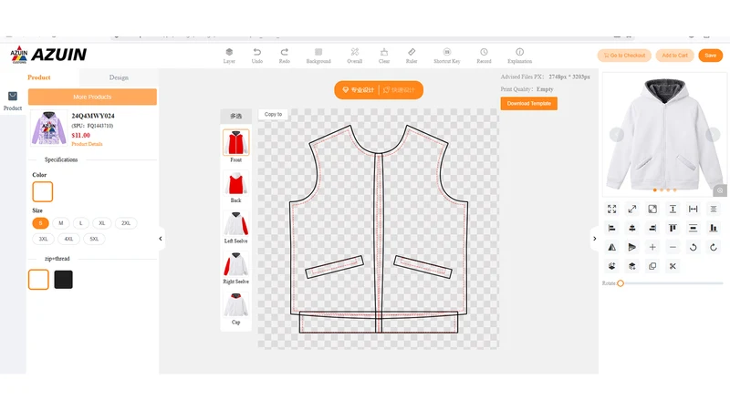Click the Save button
The height and width of the screenshot is (410, 730).
tap(711, 56)
